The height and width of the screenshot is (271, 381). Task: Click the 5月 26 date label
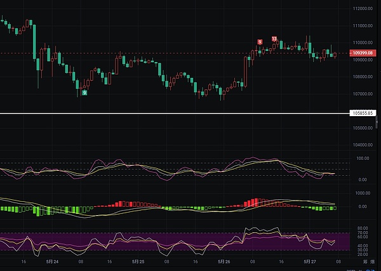pyautogui.click(x=224, y=261)
